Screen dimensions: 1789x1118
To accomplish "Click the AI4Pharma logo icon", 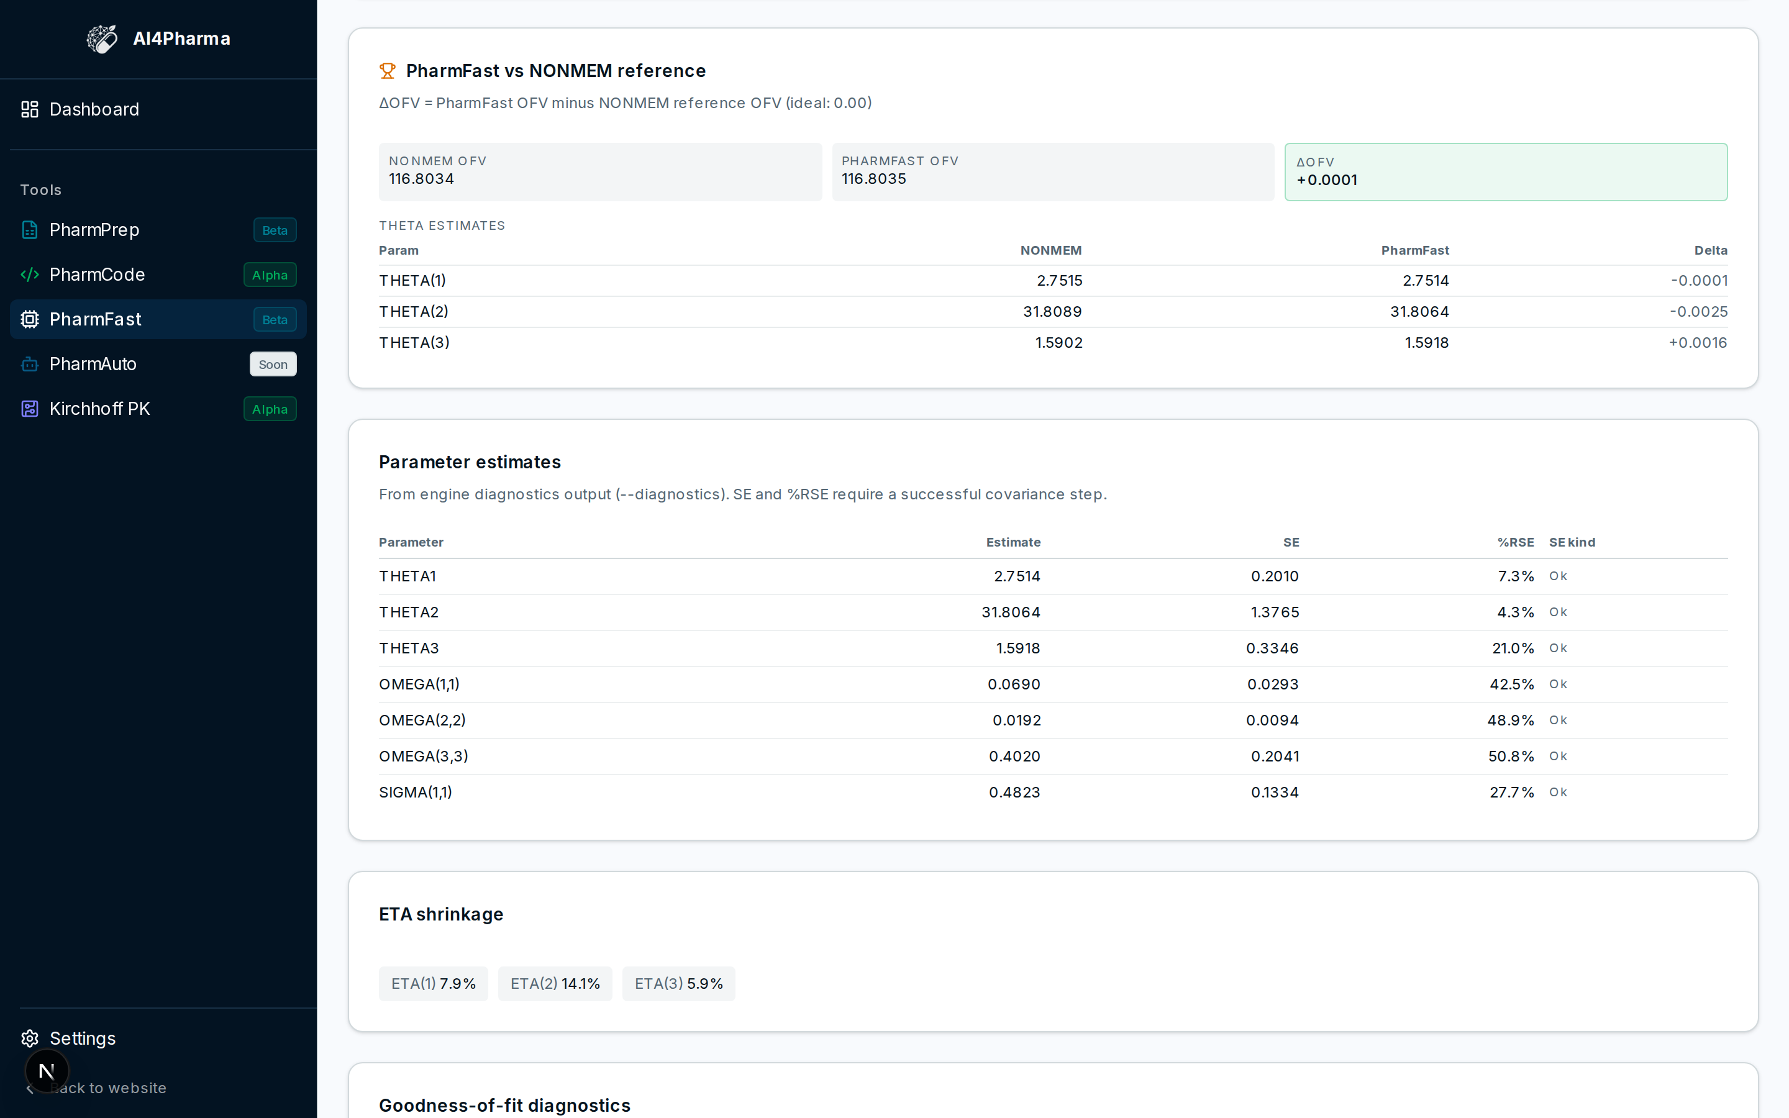I will (x=102, y=39).
